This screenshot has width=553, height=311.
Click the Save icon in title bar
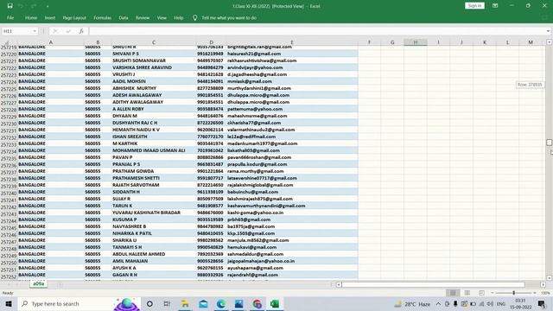(x=10, y=6)
